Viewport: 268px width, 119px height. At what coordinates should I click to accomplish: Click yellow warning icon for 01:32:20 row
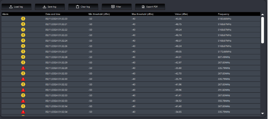tap(23, 19)
